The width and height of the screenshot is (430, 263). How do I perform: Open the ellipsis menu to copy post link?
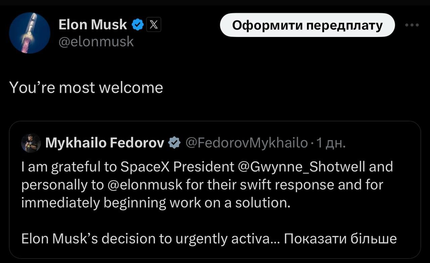[411, 24]
